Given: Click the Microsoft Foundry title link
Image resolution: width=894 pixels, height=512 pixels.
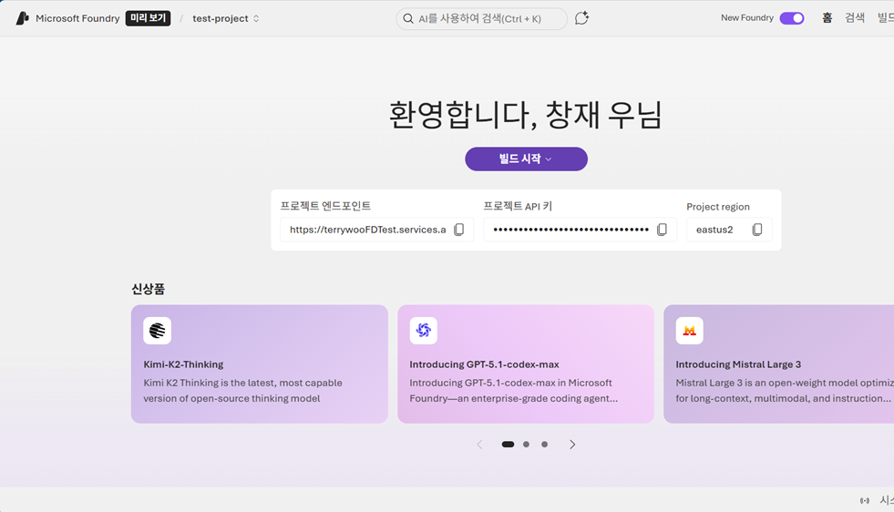Looking at the screenshot, I should pos(77,18).
